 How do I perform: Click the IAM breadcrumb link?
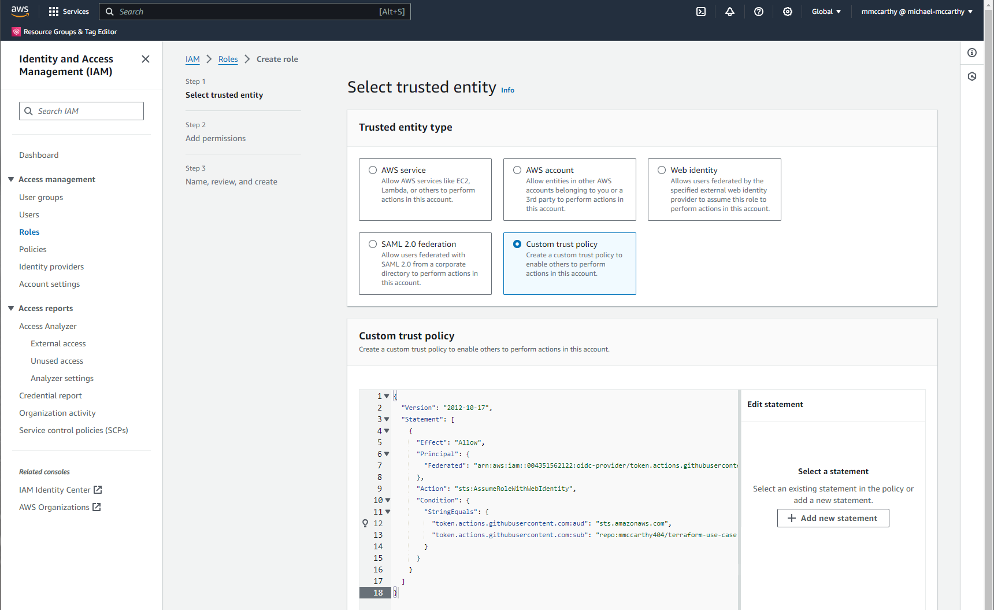[192, 59]
